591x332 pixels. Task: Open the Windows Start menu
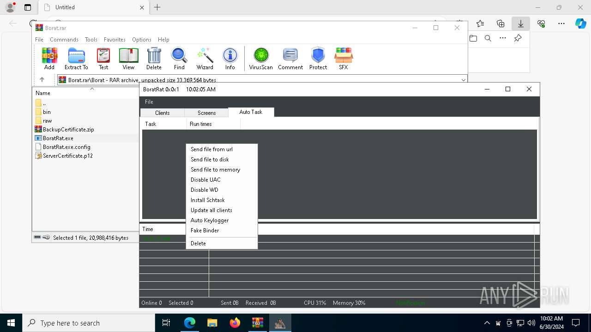coord(11,323)
